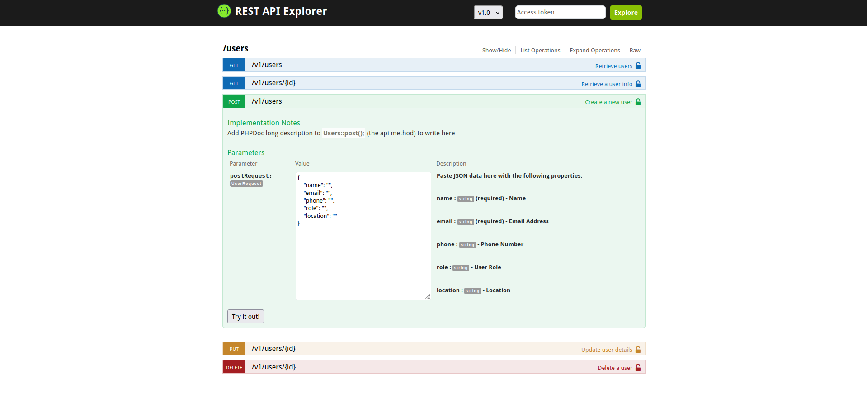867x401 pixels.
Task: Click the resize handle of the JSON textarea
Action: (428, 296)
